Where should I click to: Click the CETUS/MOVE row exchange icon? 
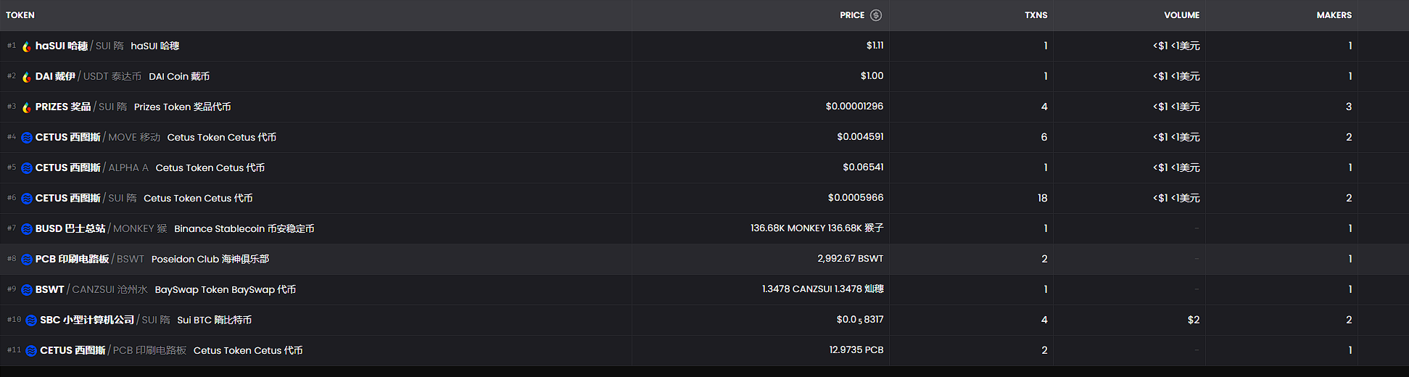point(27,138)
